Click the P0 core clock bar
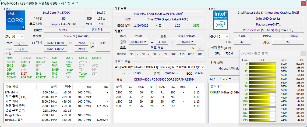 coord(262,64)
